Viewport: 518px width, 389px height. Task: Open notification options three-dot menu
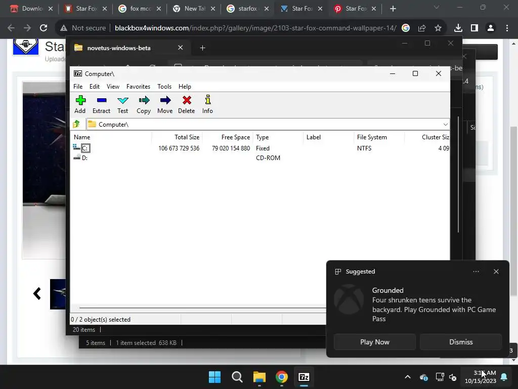click(476, 271)
